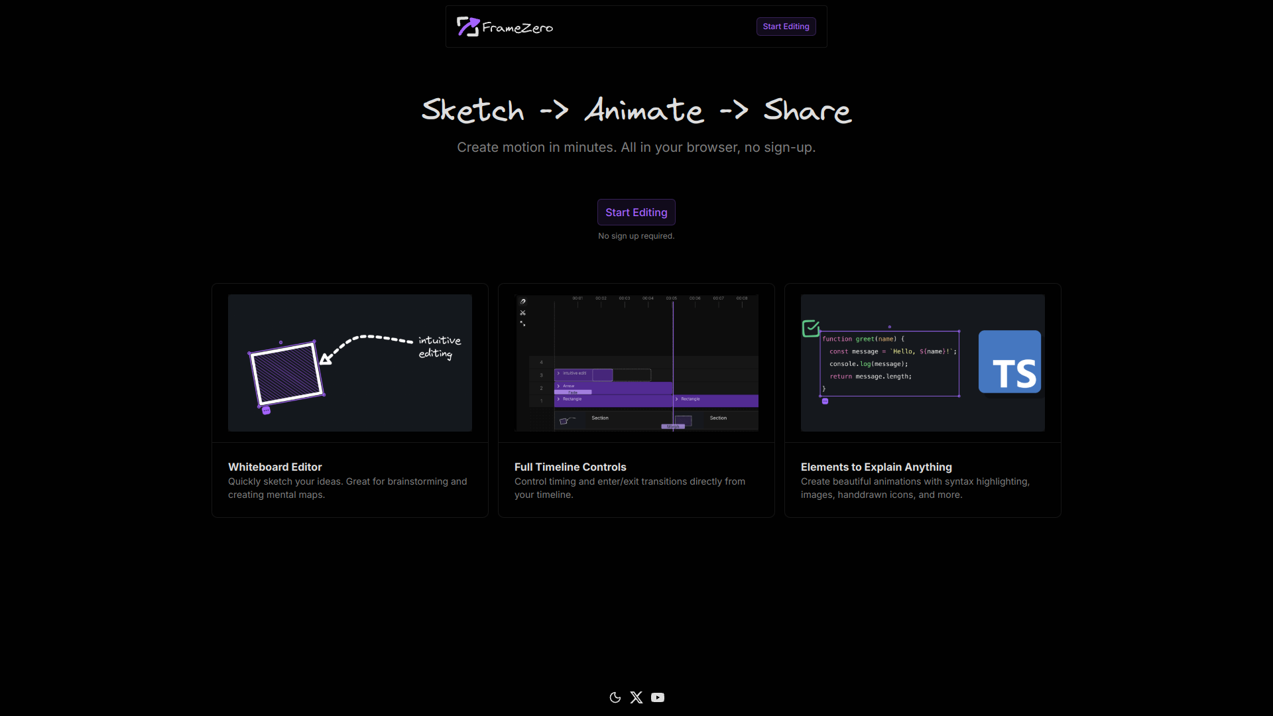Image resolution: width=1273 pixels, height=716 pixels.
Task: Click the green checkmark icon on the Elements card
Action: (810, 328)
